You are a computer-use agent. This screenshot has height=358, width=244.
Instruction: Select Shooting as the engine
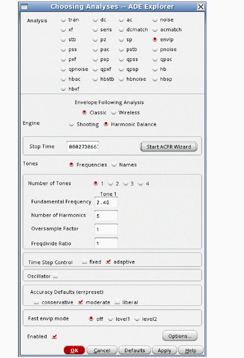[x=72, y=124]
